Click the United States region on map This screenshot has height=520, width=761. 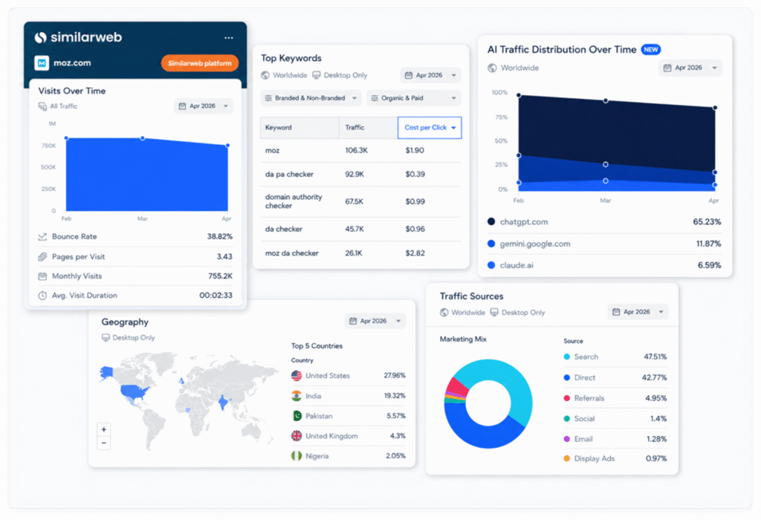(x=135, y=391)
